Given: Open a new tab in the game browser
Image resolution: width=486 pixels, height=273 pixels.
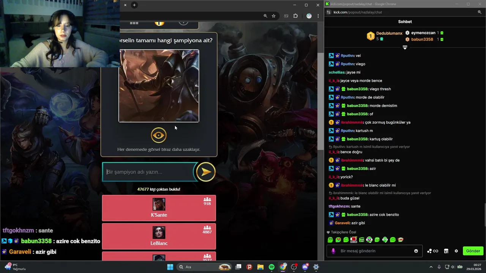Looking at the screenshot, I should [134, 5].
